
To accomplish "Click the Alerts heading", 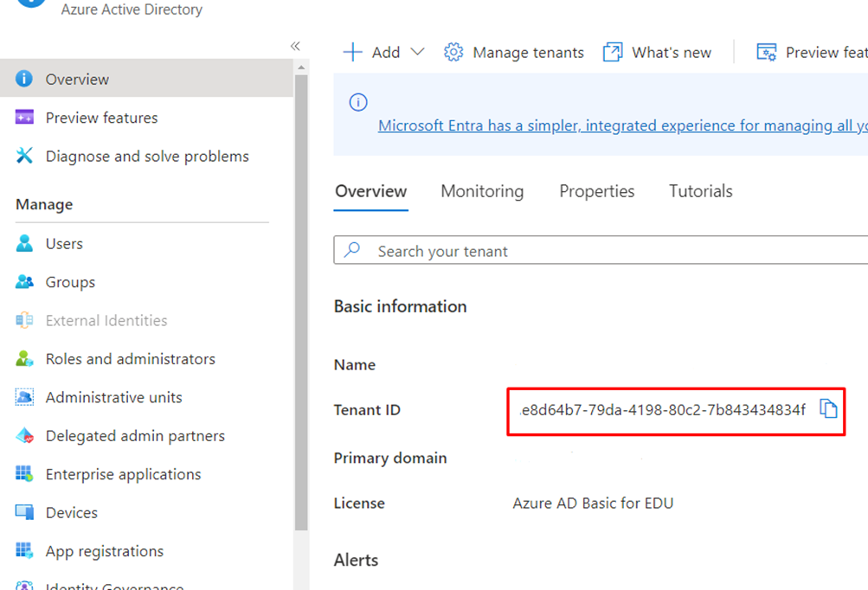I will (356, 560).
